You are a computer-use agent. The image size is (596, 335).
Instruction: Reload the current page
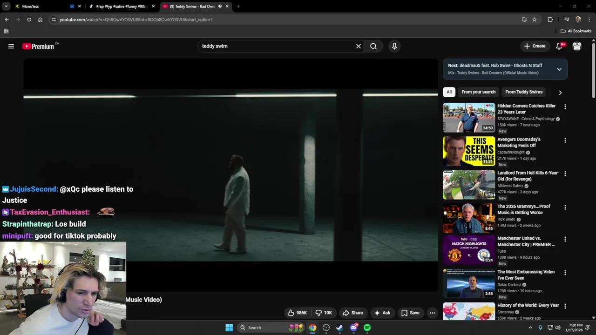29,20
